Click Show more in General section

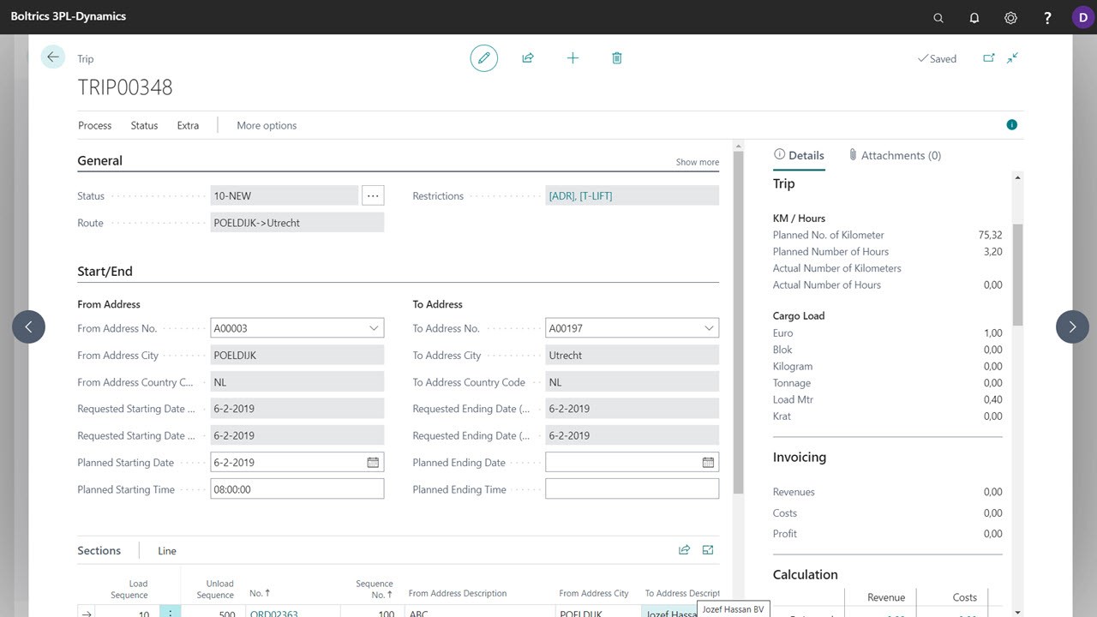click(698, 162)
